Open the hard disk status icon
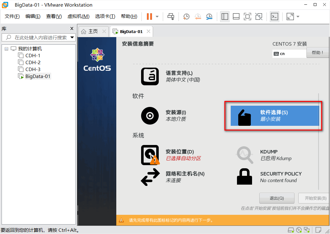The height and width of the screenshot is (234, 330). (x=291, y=230)
